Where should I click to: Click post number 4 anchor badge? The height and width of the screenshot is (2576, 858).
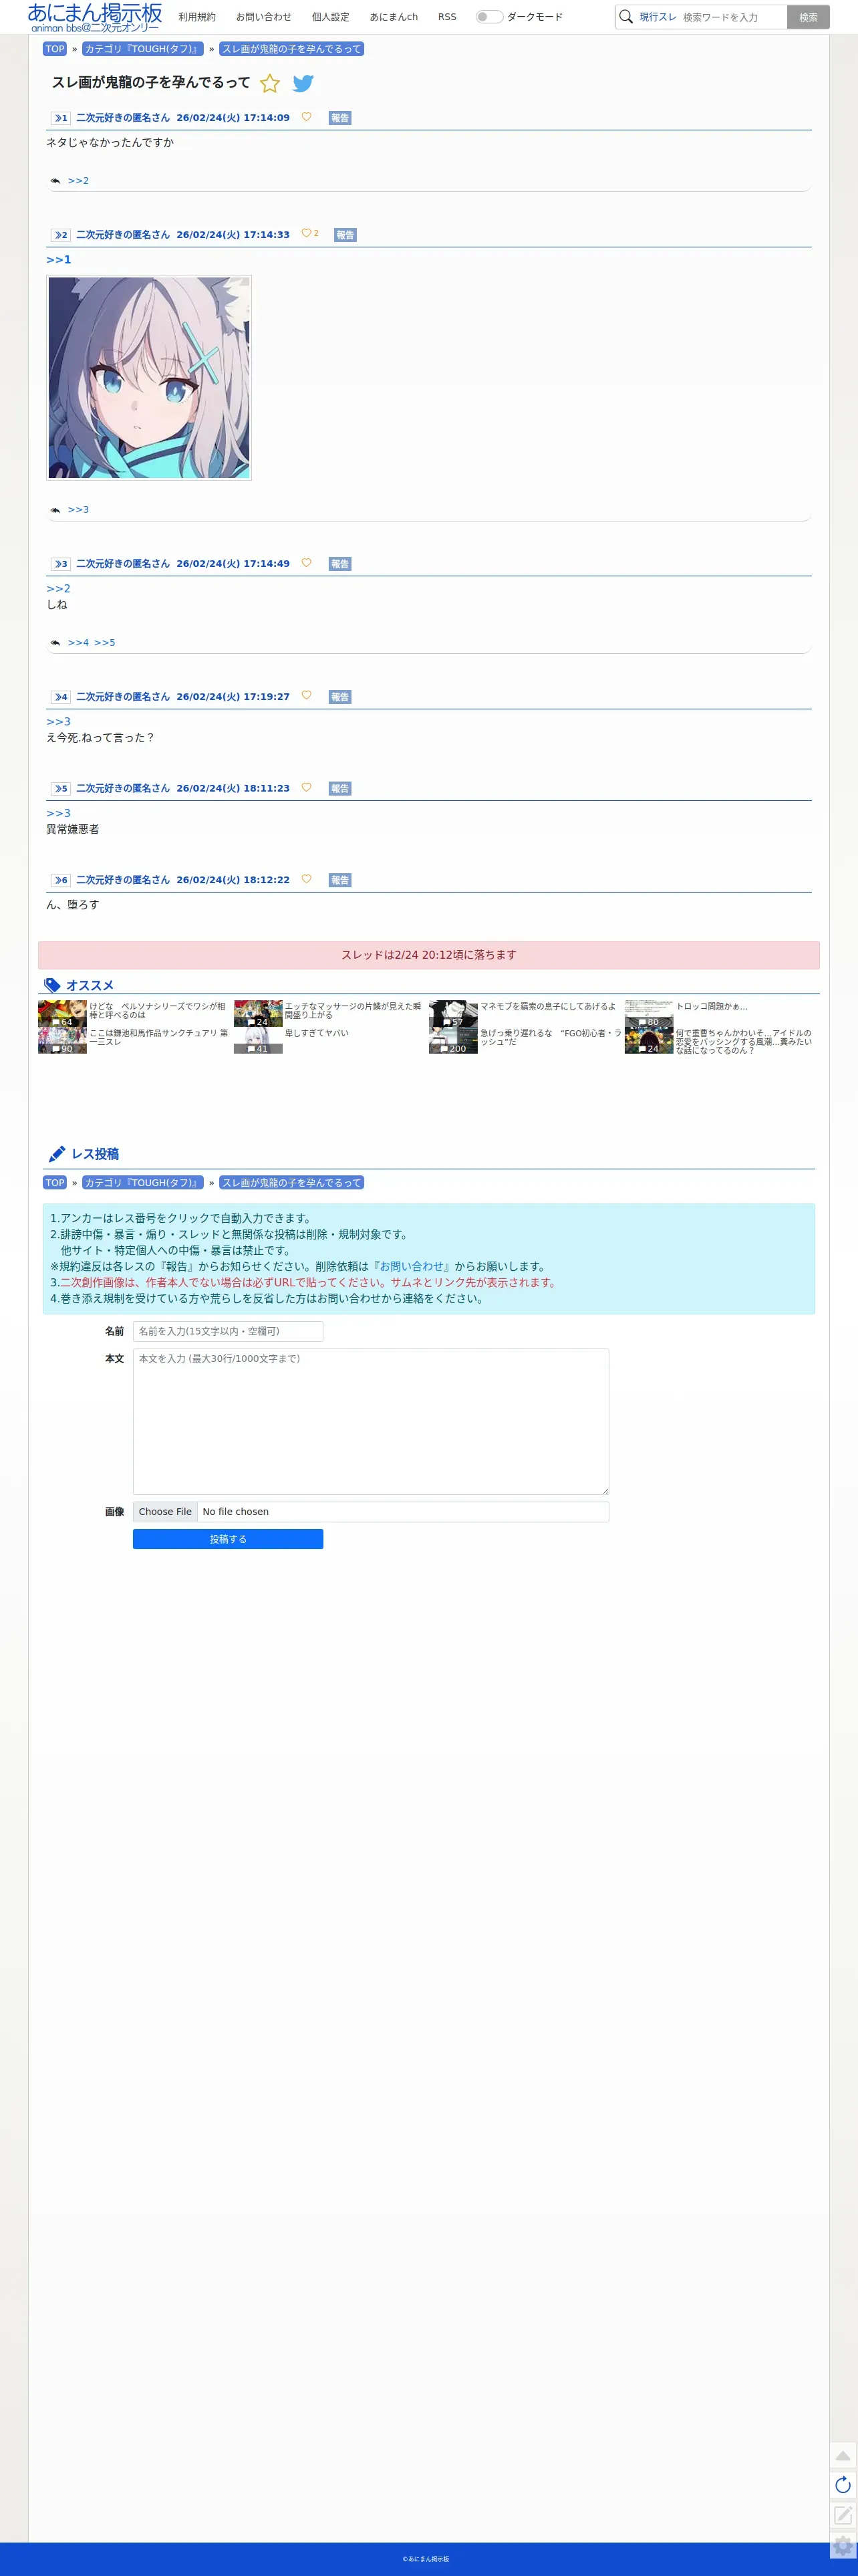point(61,697)
